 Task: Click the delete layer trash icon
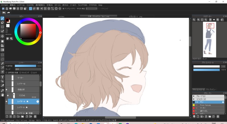35,116
